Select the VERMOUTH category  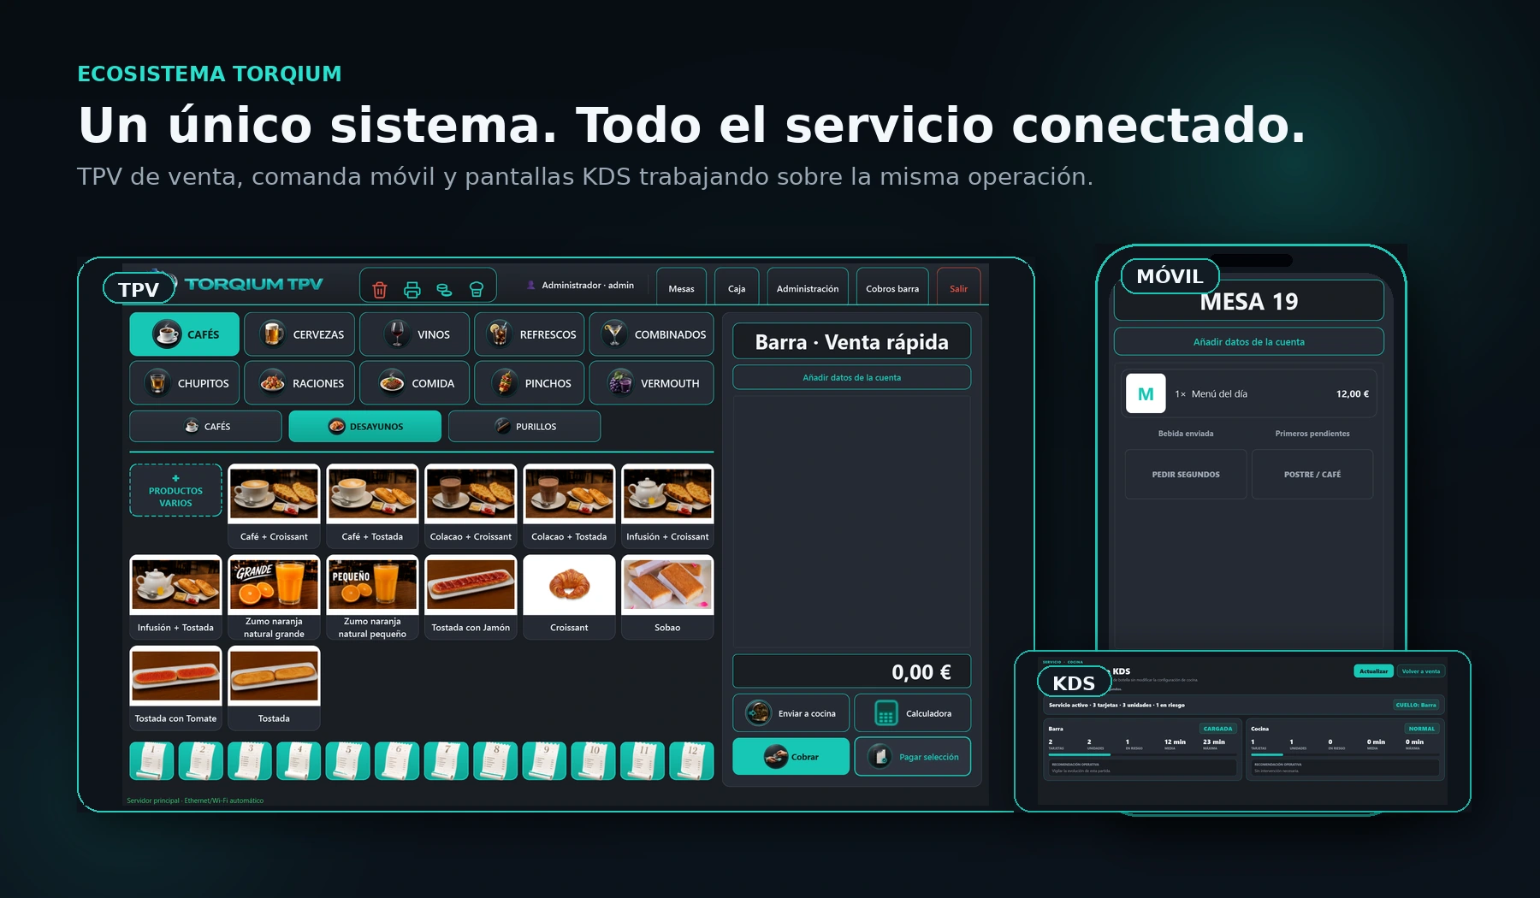(x=652, y=383)
